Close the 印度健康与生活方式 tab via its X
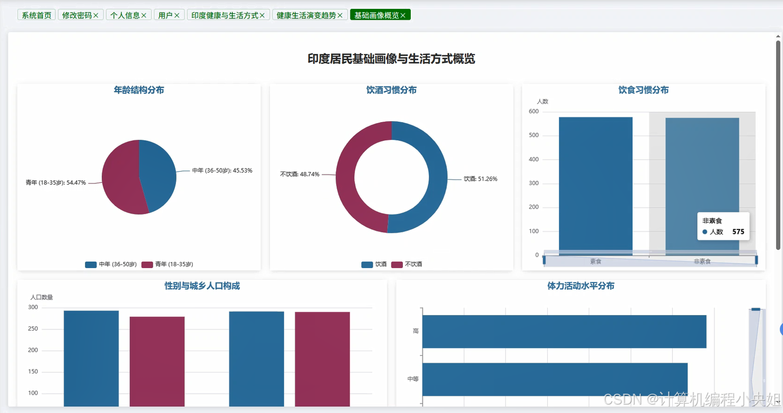The width and height of the screenshot is (783, 413). tap(262, 15)
